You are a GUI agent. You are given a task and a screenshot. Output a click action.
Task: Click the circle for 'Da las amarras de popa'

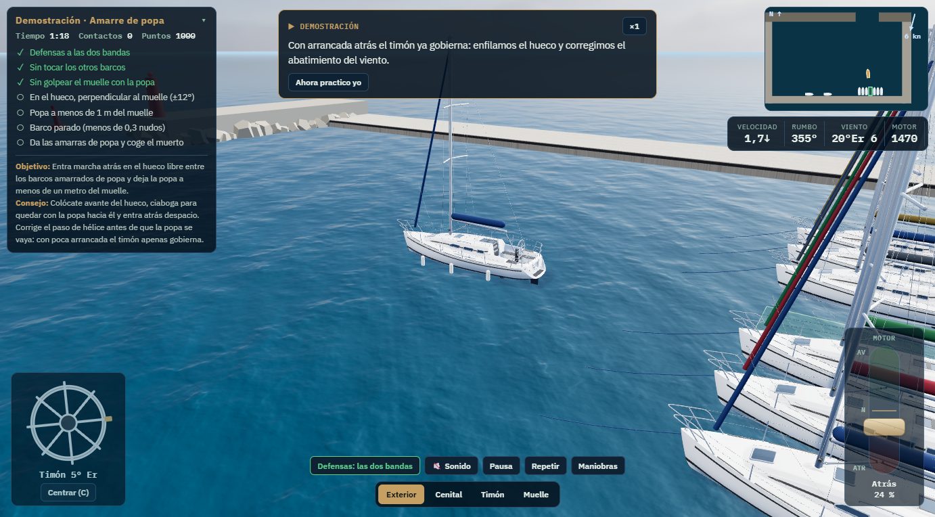tap(20, 142)
